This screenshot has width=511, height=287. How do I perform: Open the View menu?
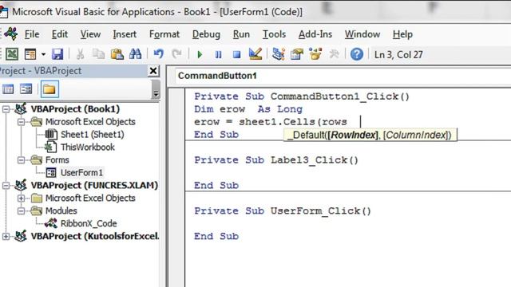90,34
